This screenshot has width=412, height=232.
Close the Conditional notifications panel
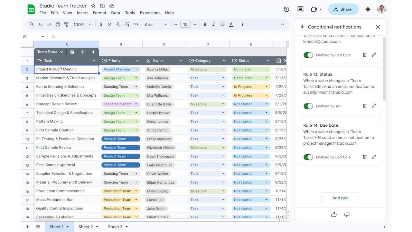378,27
